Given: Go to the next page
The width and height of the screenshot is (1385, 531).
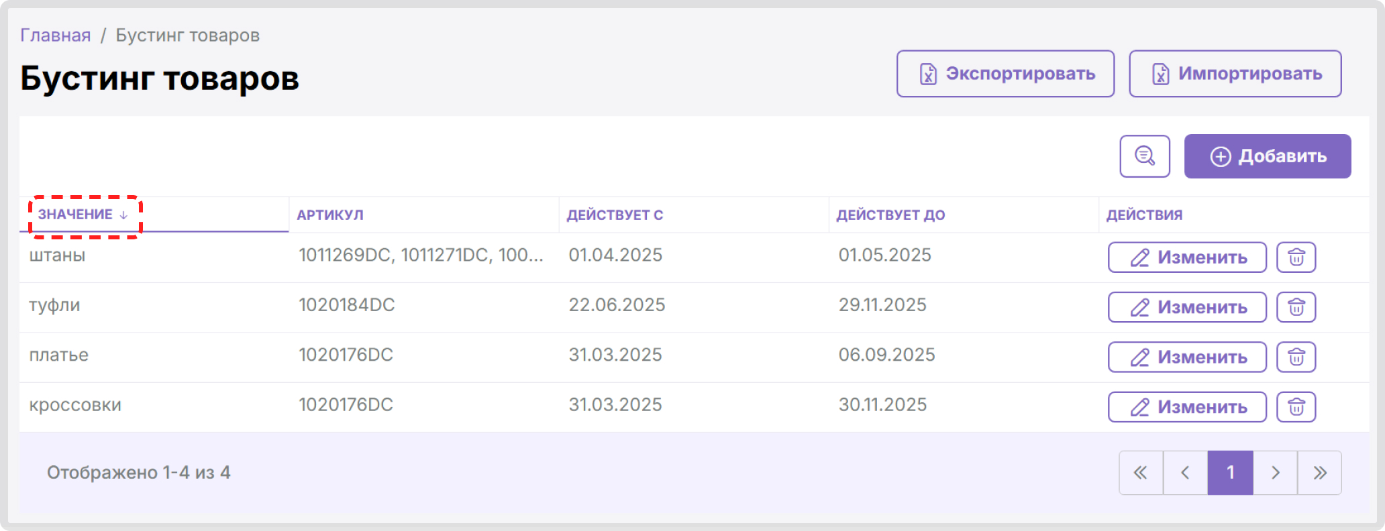Looking at the screenshot, I should tap(1275, 473).
